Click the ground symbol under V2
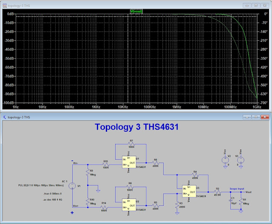 click(225, 167)
